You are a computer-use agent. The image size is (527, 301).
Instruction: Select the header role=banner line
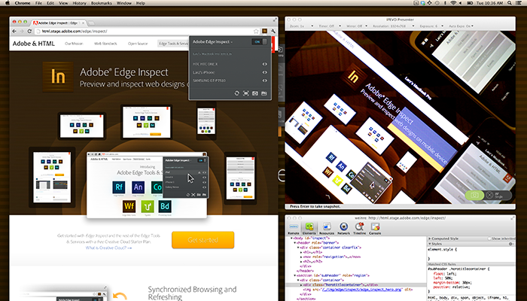point(318,242)
